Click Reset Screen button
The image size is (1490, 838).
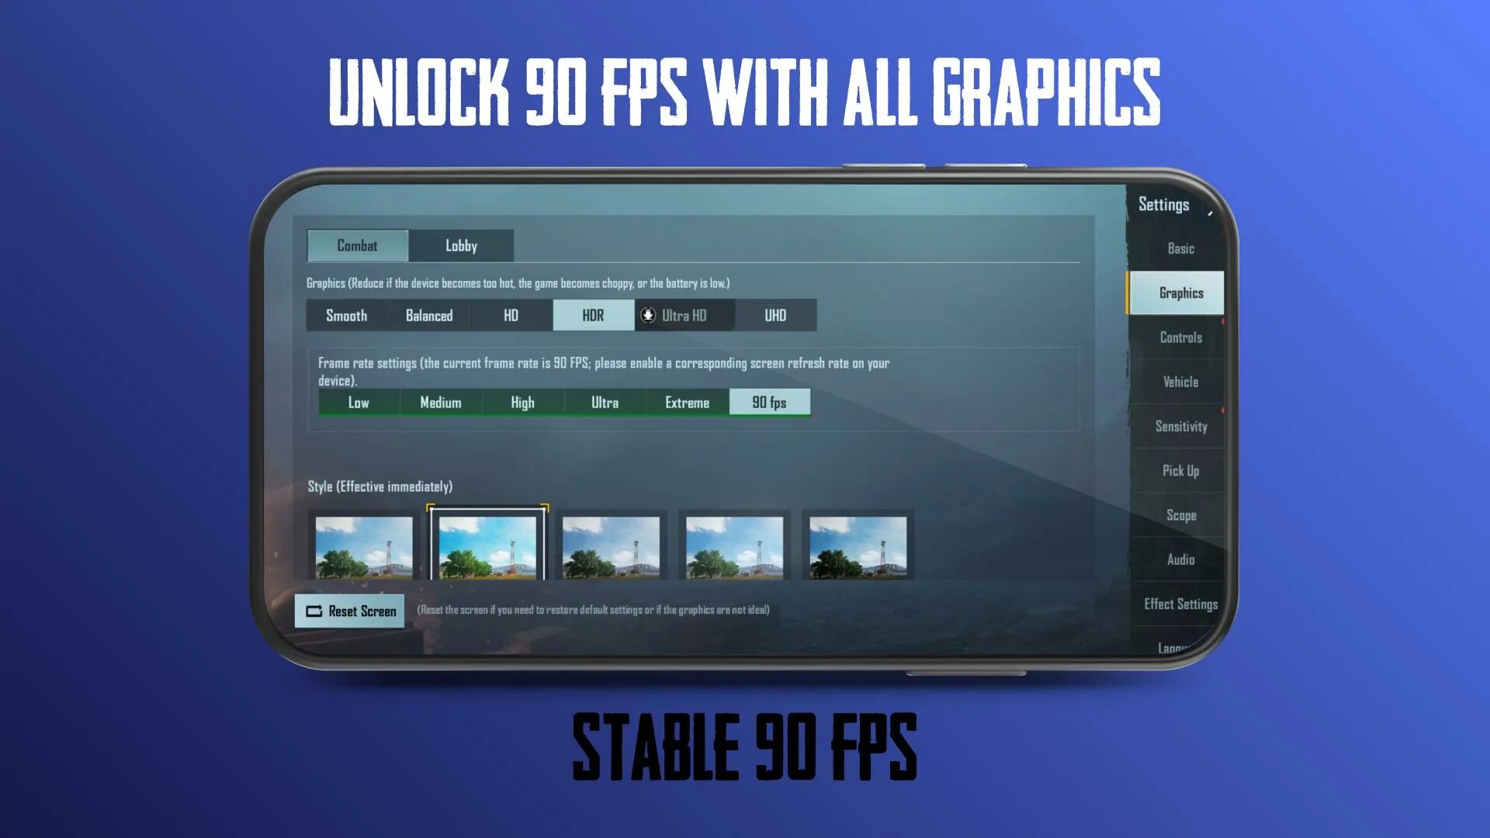pos(351,610)
